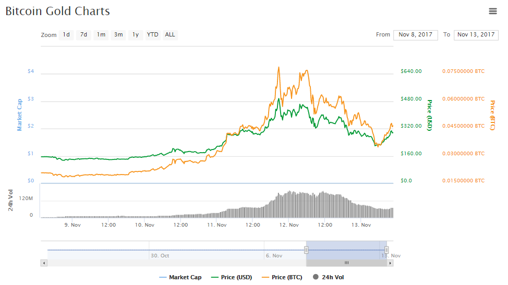Click the horizontal scrollbar thumb grip

[346, 263]
